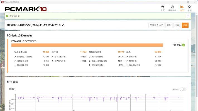Click the score value 8 776
Viewport: 198px width, 111px height.
[x=121, y=65]
